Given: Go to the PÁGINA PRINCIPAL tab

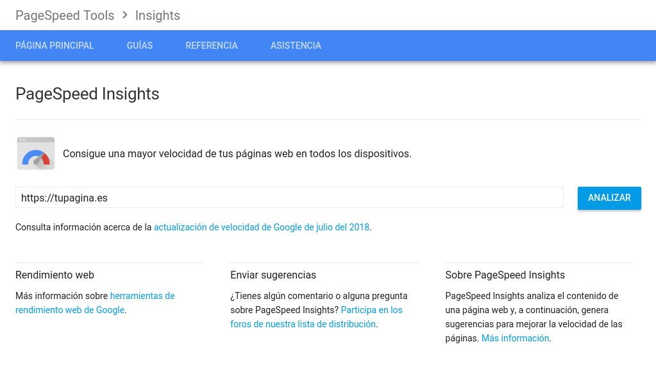Looking at the screenshot, I should (55, 45).
